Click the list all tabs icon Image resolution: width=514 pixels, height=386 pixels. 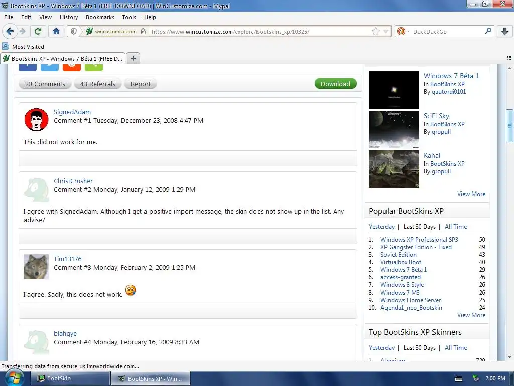509,58
